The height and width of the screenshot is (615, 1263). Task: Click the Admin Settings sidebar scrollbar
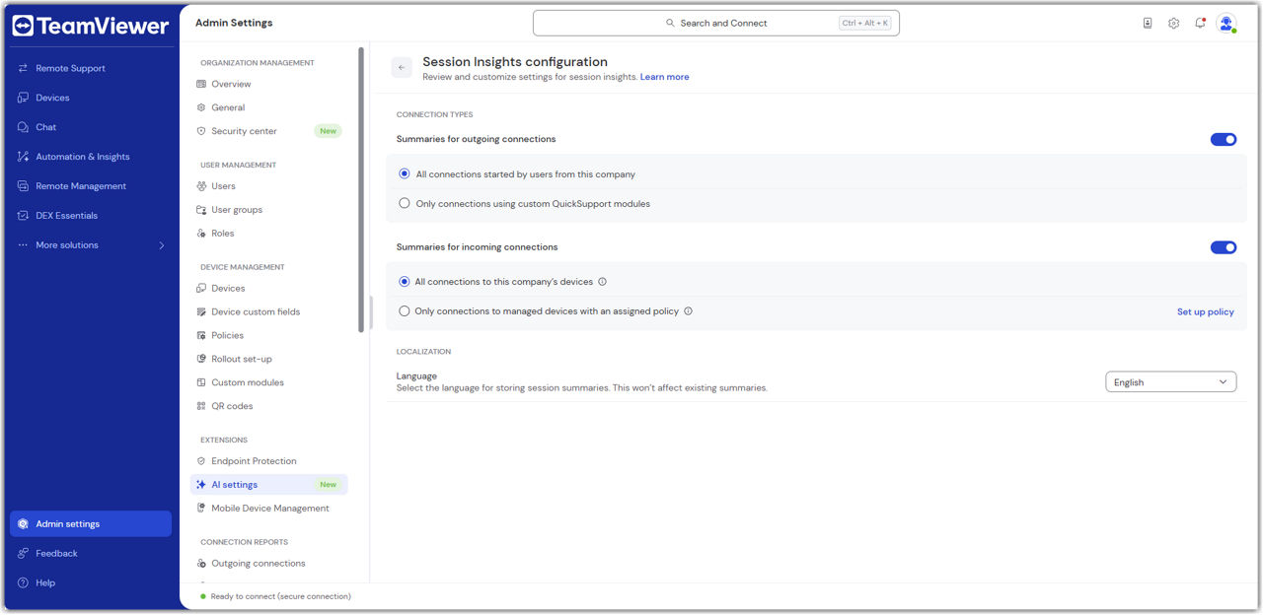361,189
